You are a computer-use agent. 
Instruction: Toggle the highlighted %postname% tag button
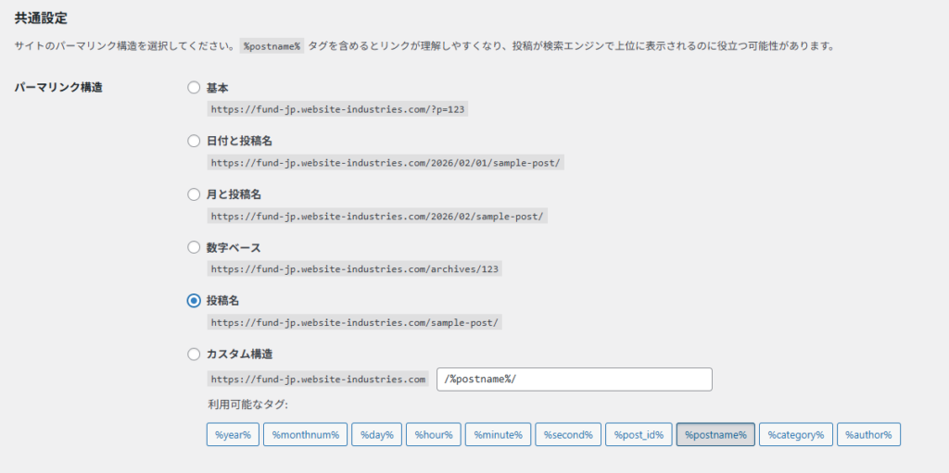click(x=715, y=435)
